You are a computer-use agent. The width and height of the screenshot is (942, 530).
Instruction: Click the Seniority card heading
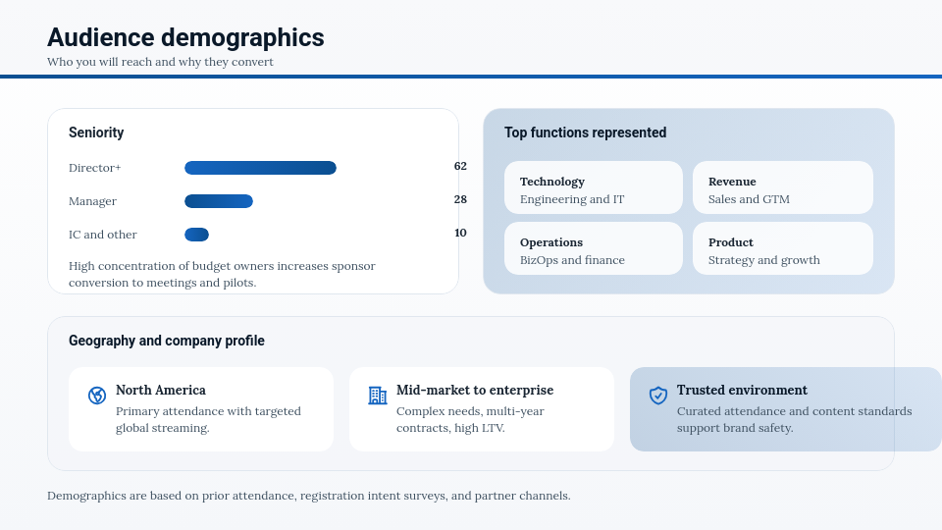[96, 132]
